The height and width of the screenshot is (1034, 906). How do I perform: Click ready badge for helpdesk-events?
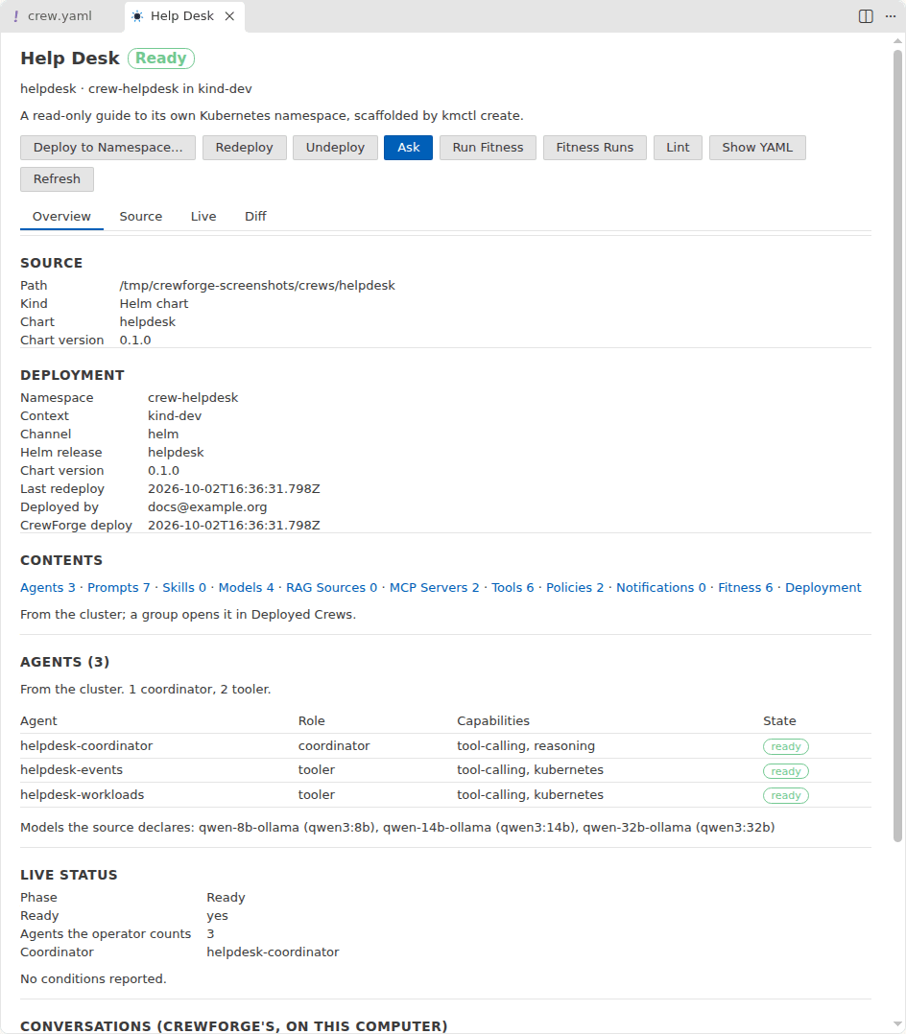pos(785,771)
